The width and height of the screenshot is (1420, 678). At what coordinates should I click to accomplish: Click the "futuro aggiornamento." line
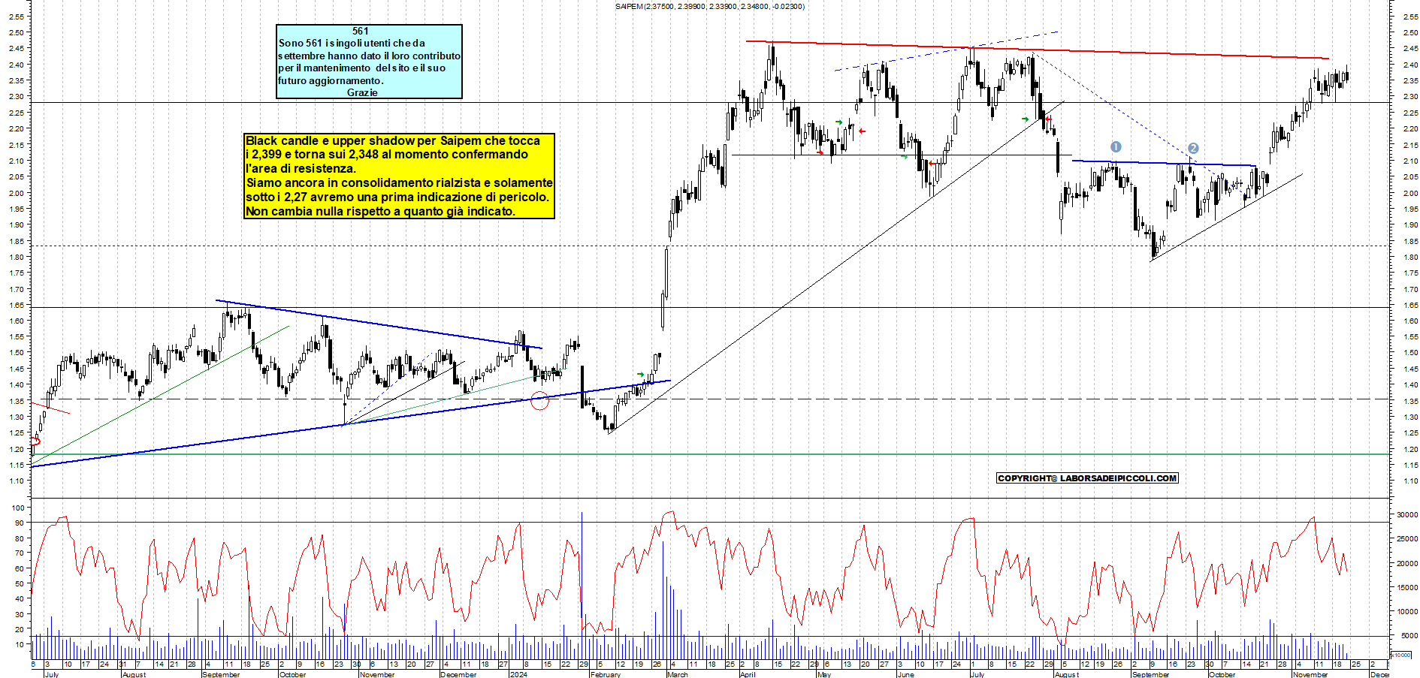click(331, 80)
